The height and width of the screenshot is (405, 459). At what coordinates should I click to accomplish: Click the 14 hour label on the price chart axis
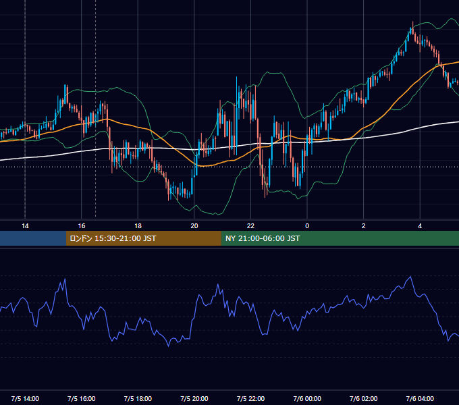(25, 226)
